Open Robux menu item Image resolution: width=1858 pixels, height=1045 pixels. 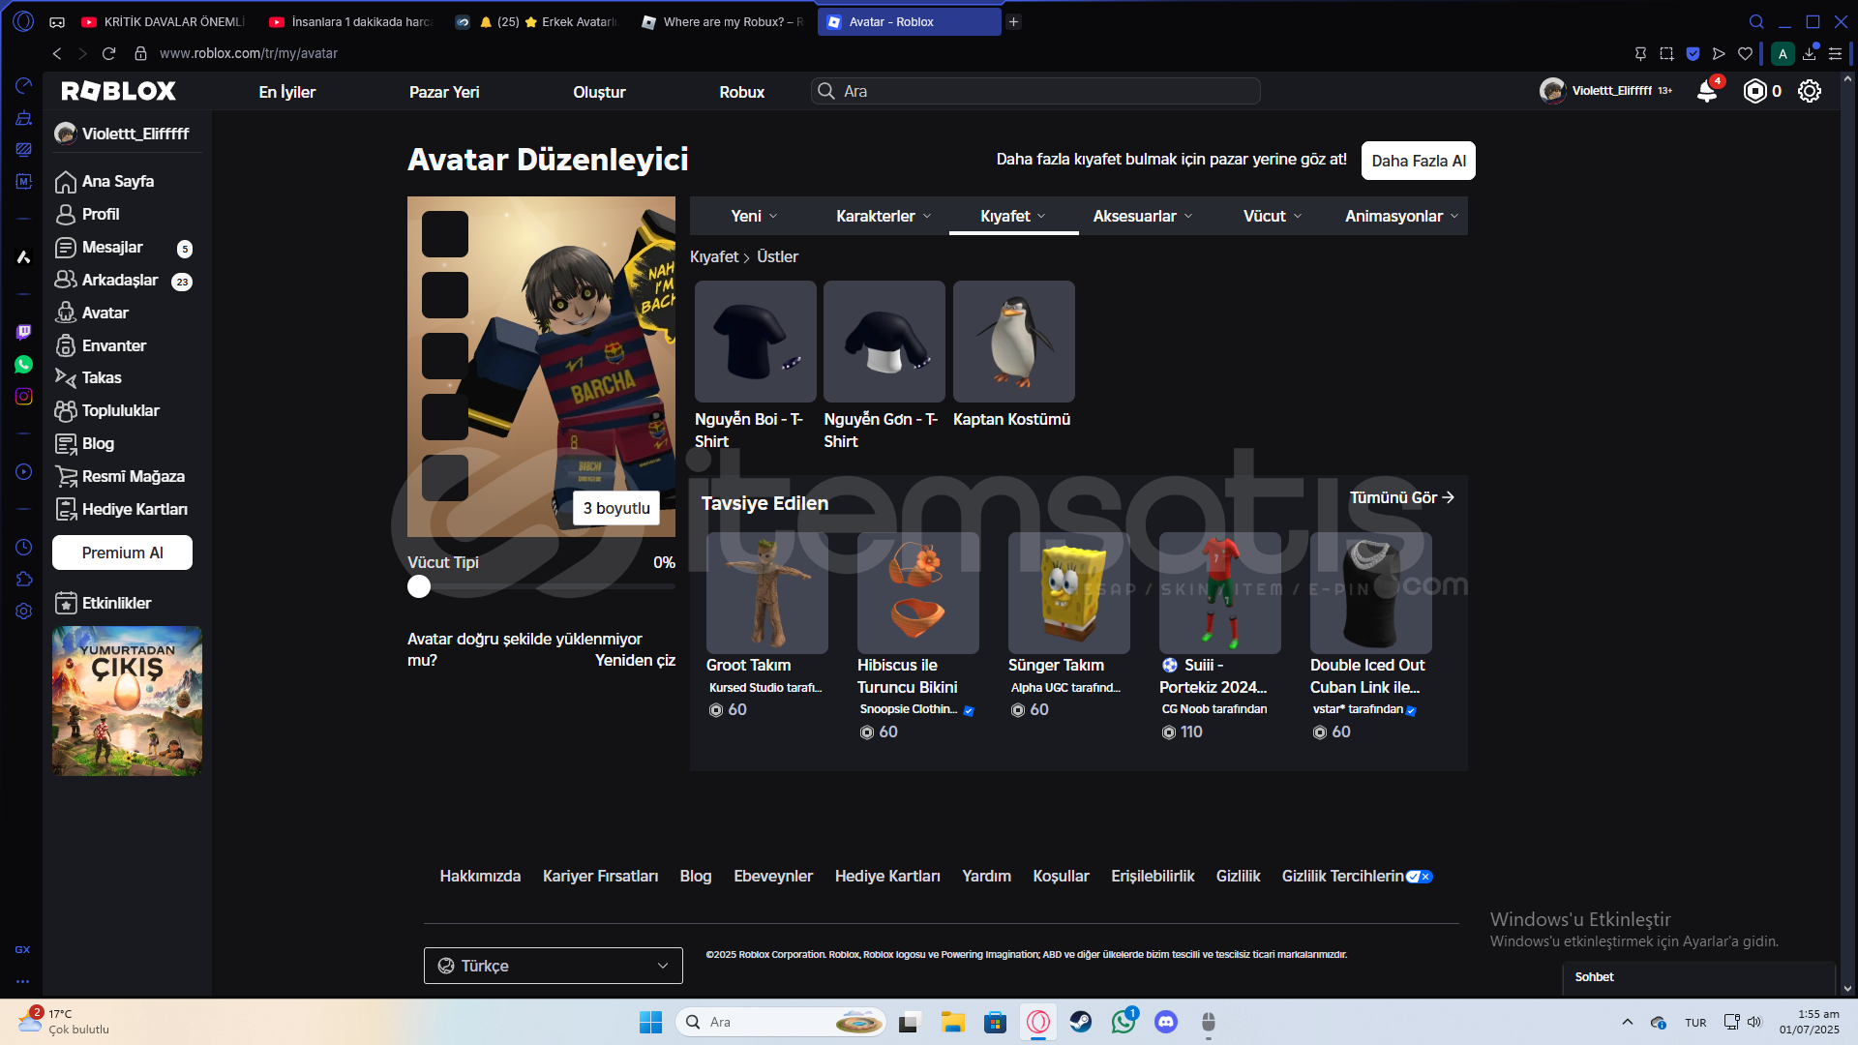pos(742,92)
